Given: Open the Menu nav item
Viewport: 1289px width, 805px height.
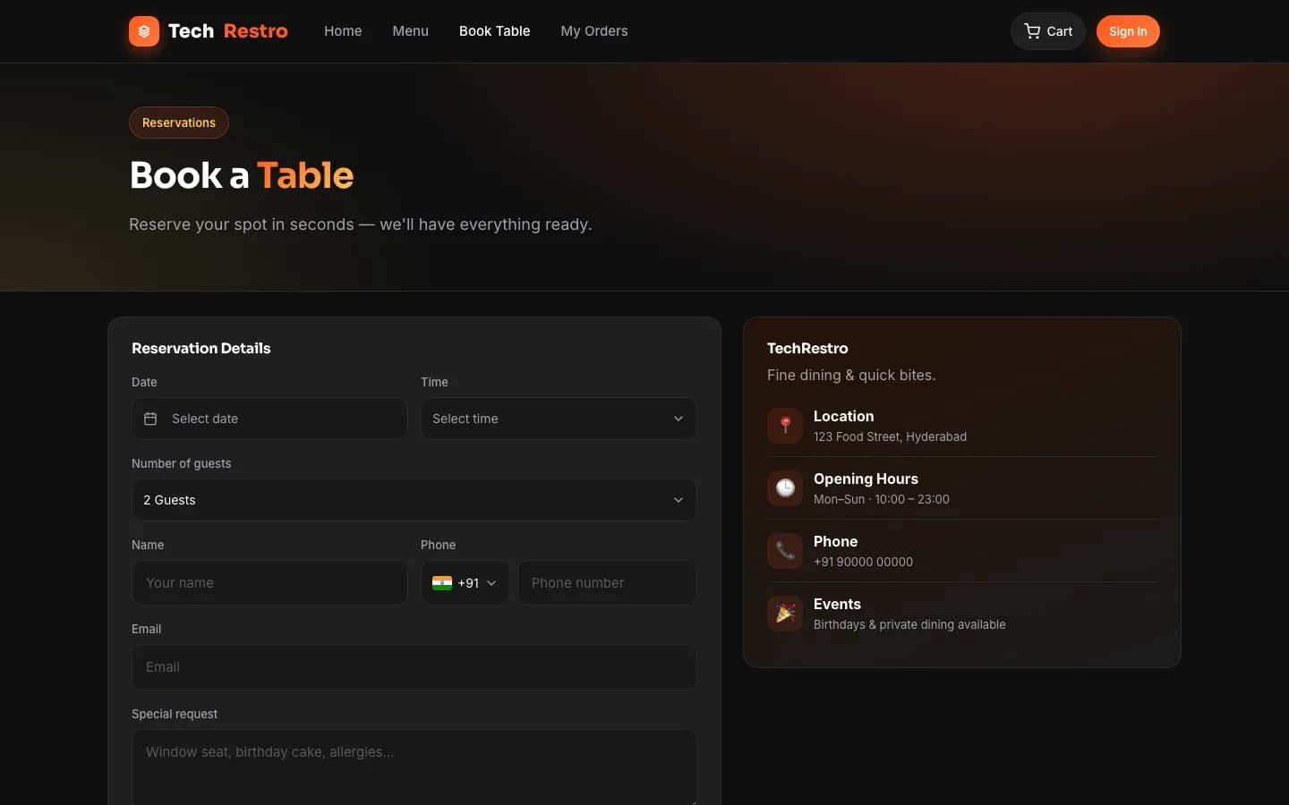Looking at the screenshot, I should 410,31.
